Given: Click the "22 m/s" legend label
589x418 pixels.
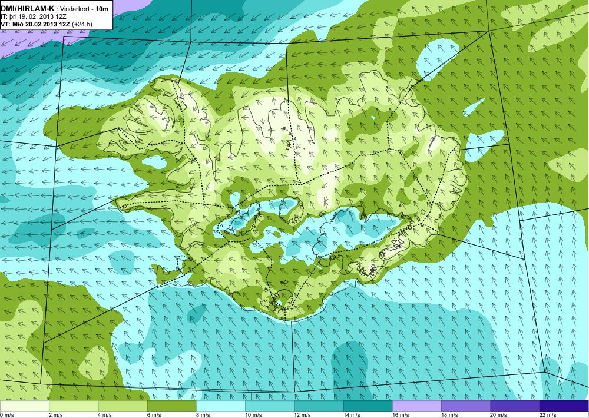Looking at the screenshot, I should (x=548, y=415).
